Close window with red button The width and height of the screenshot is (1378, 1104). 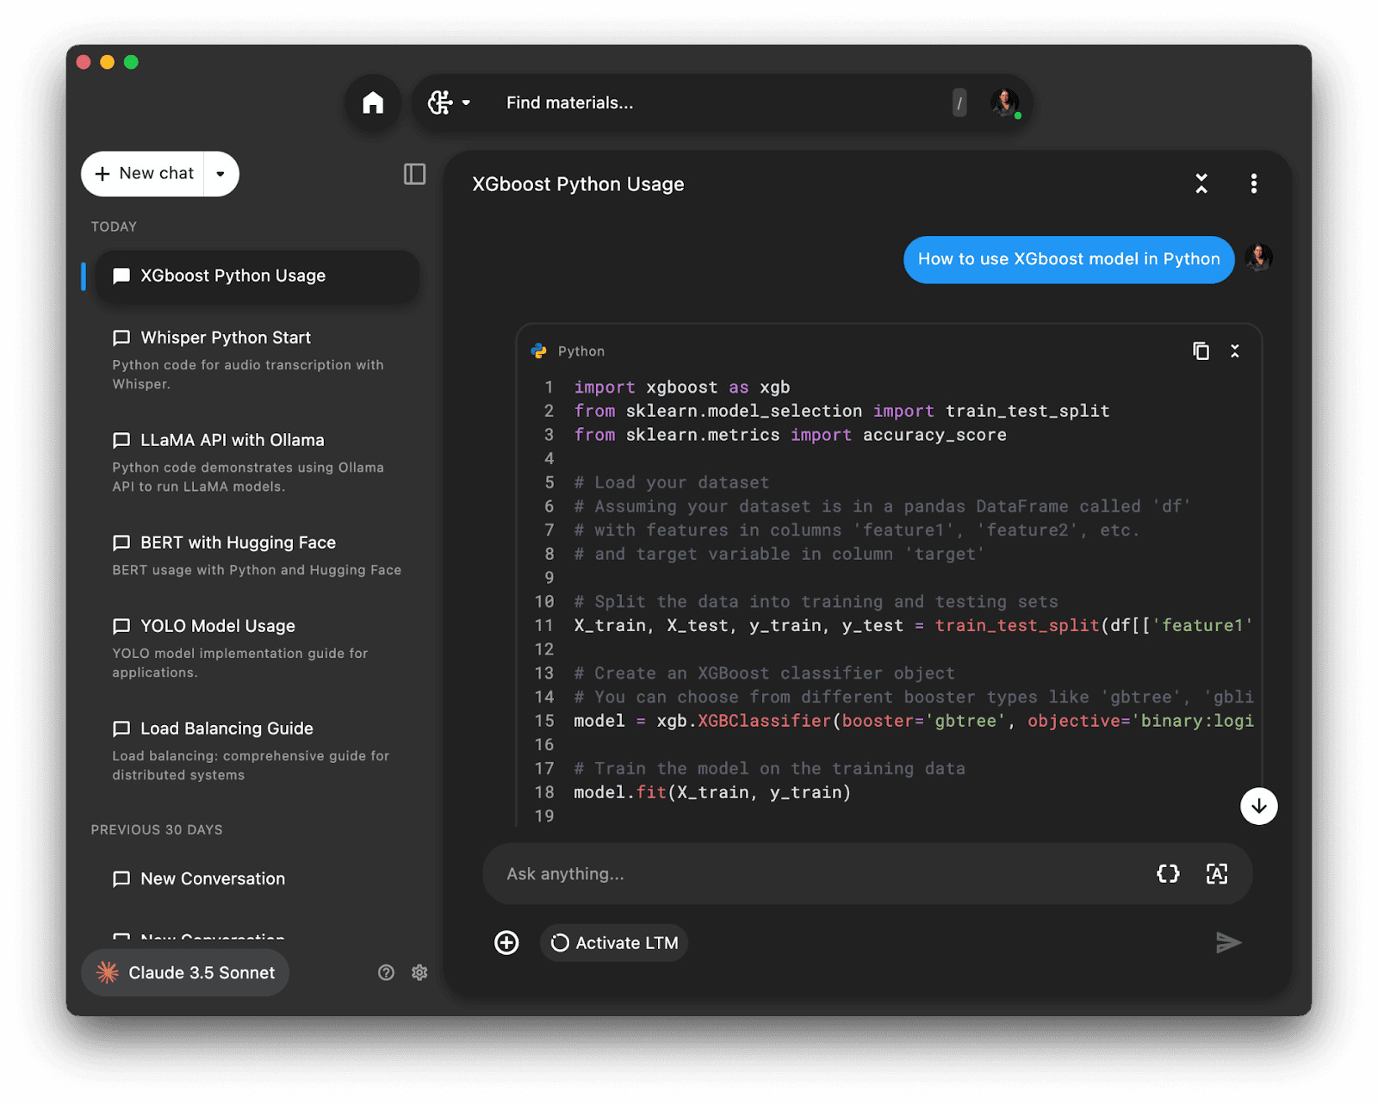pos(84,62)
